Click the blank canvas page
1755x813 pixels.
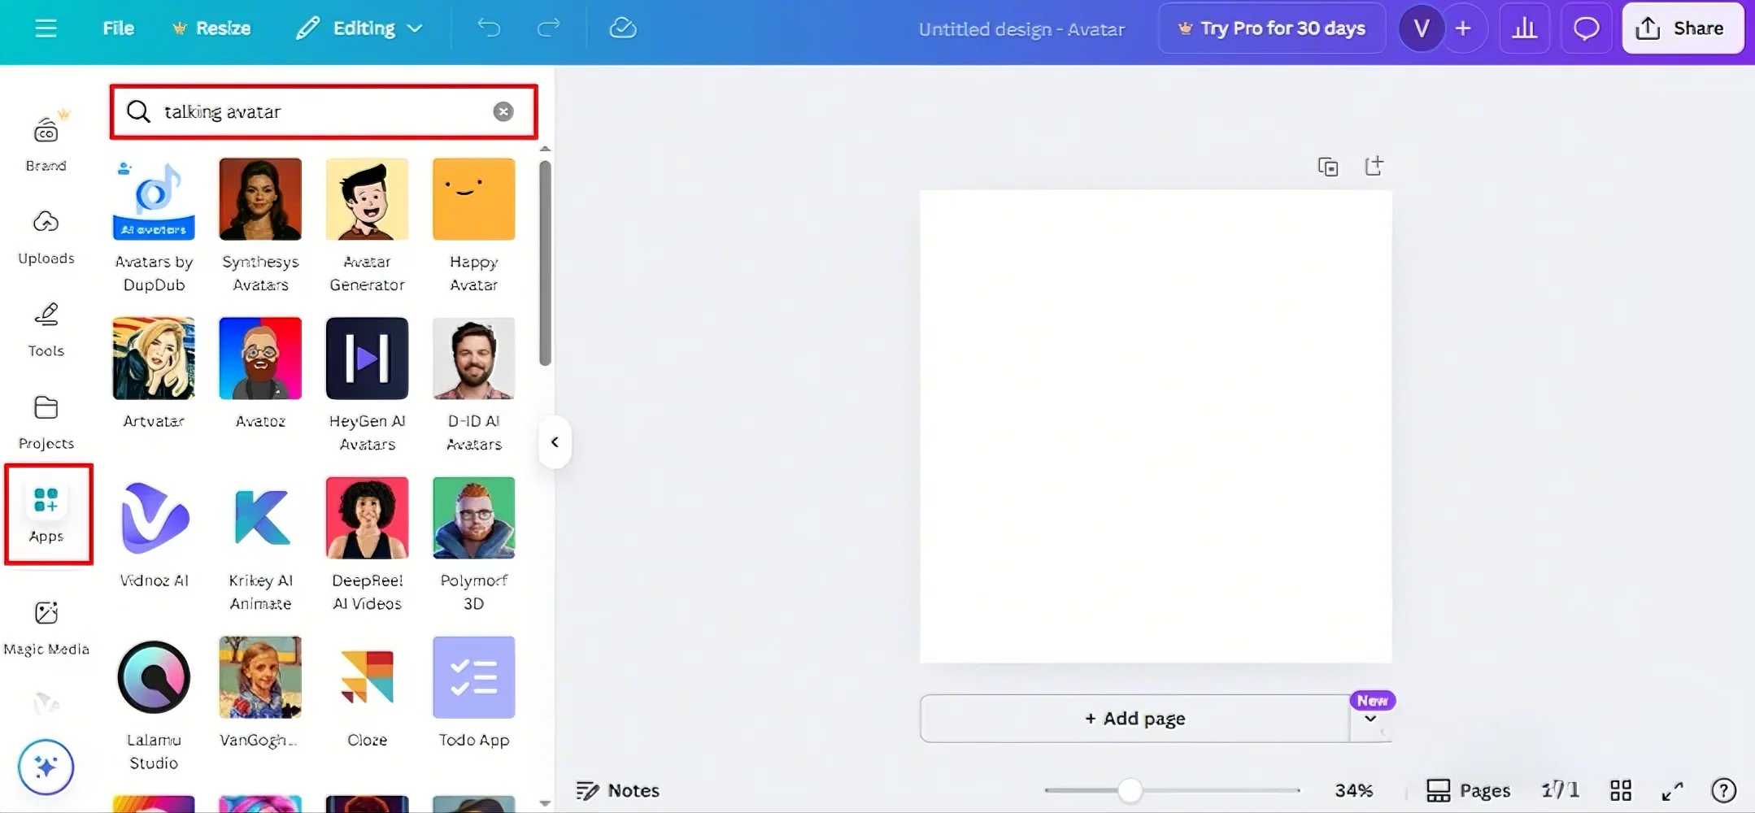click(x=1156, y=427)
